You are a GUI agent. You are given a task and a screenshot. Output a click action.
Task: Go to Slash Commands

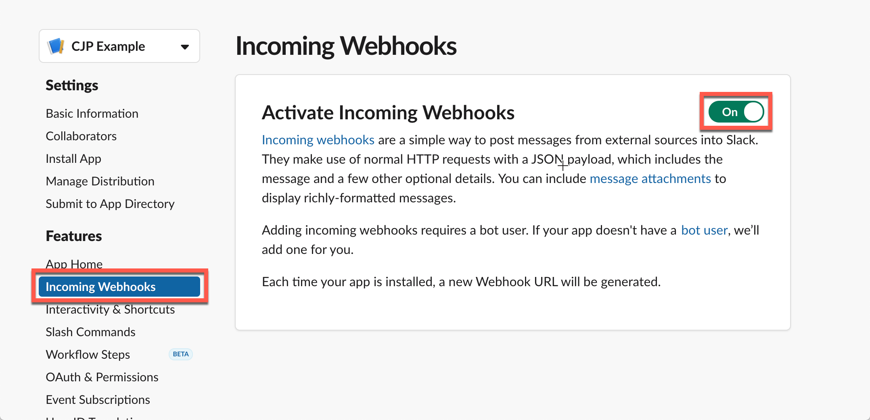pos(90,332)
